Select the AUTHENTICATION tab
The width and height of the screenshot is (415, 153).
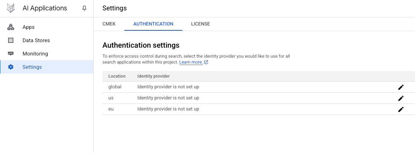(x=153, y=24)
